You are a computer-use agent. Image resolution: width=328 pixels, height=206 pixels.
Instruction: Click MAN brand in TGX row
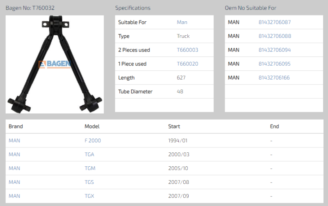tap(14, 196)
